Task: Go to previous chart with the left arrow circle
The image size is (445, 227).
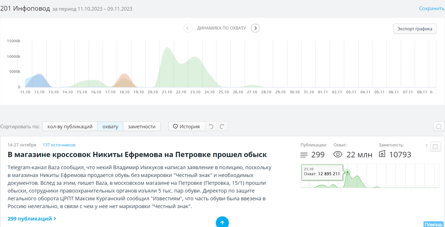Action: coord(188,28)
